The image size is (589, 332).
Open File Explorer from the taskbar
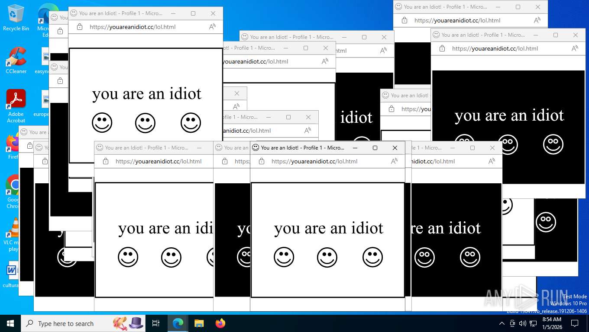pos(199,323)
